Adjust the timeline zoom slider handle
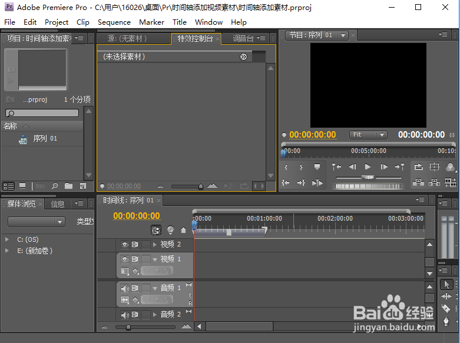The image size is (460, 343). pos(128,327)
